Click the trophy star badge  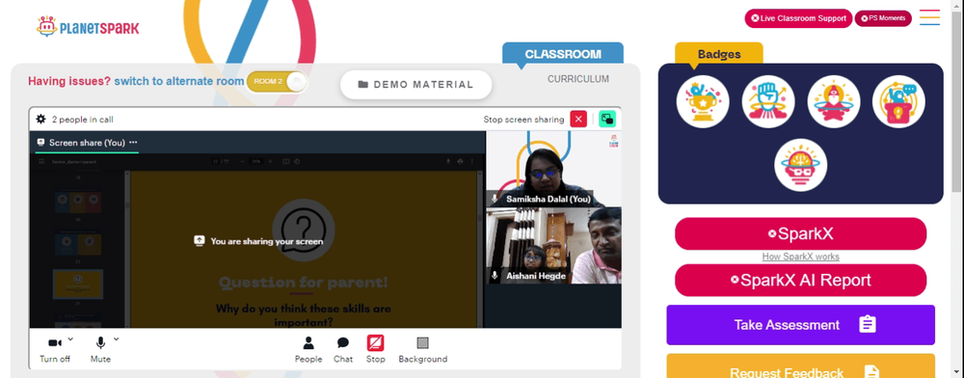click(703, 102)
